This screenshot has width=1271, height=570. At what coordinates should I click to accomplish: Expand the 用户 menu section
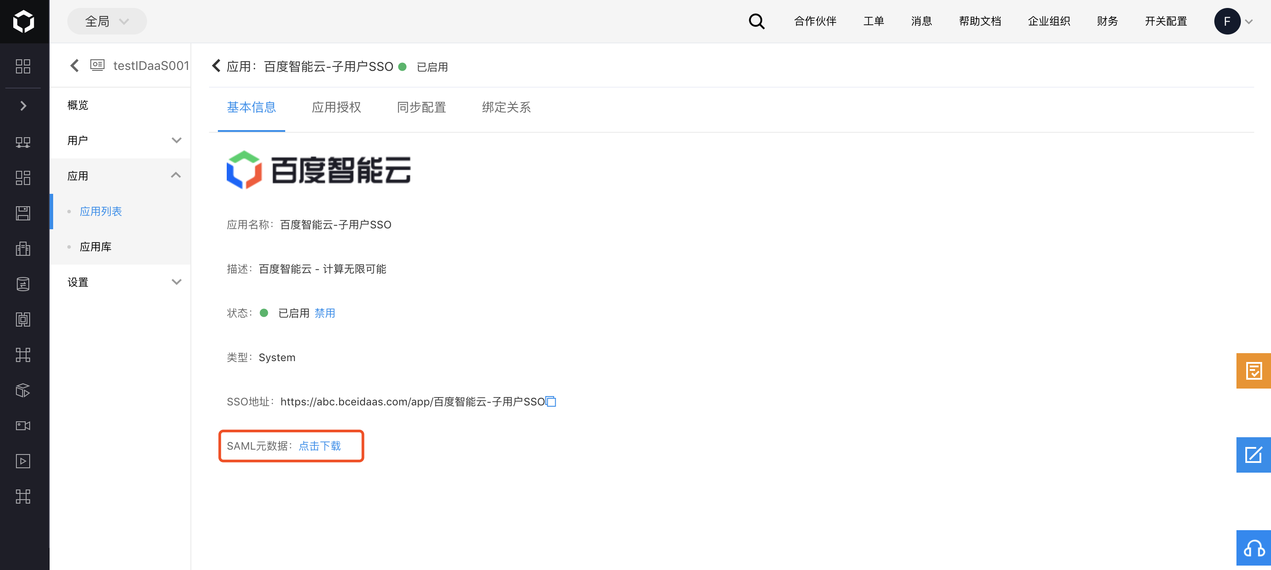point(120,141)
